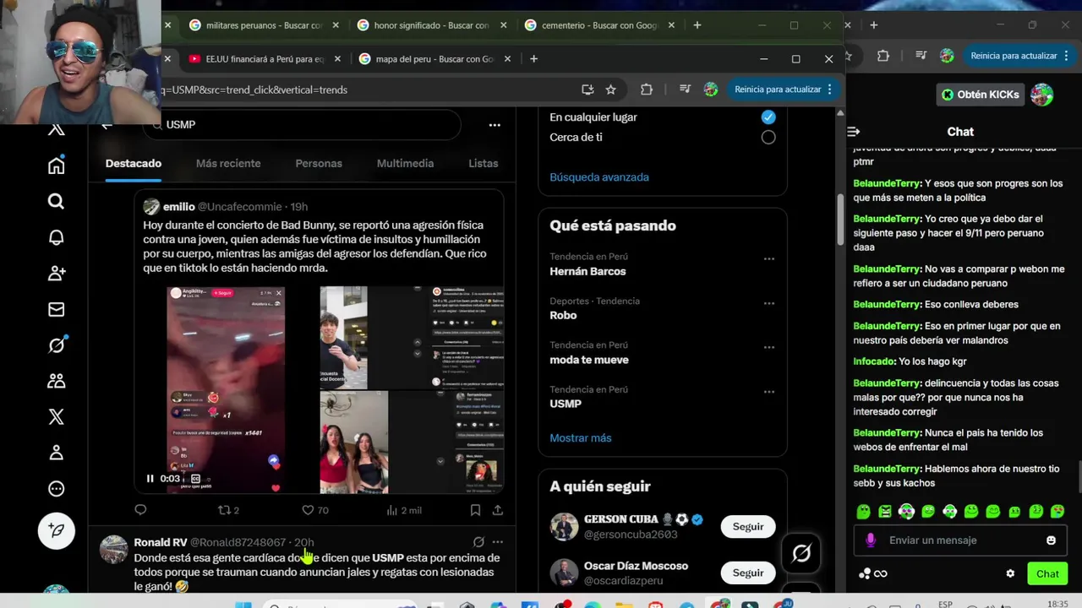
Task: Open options for Hernán Barcos trend
Action: pos(768,259)
